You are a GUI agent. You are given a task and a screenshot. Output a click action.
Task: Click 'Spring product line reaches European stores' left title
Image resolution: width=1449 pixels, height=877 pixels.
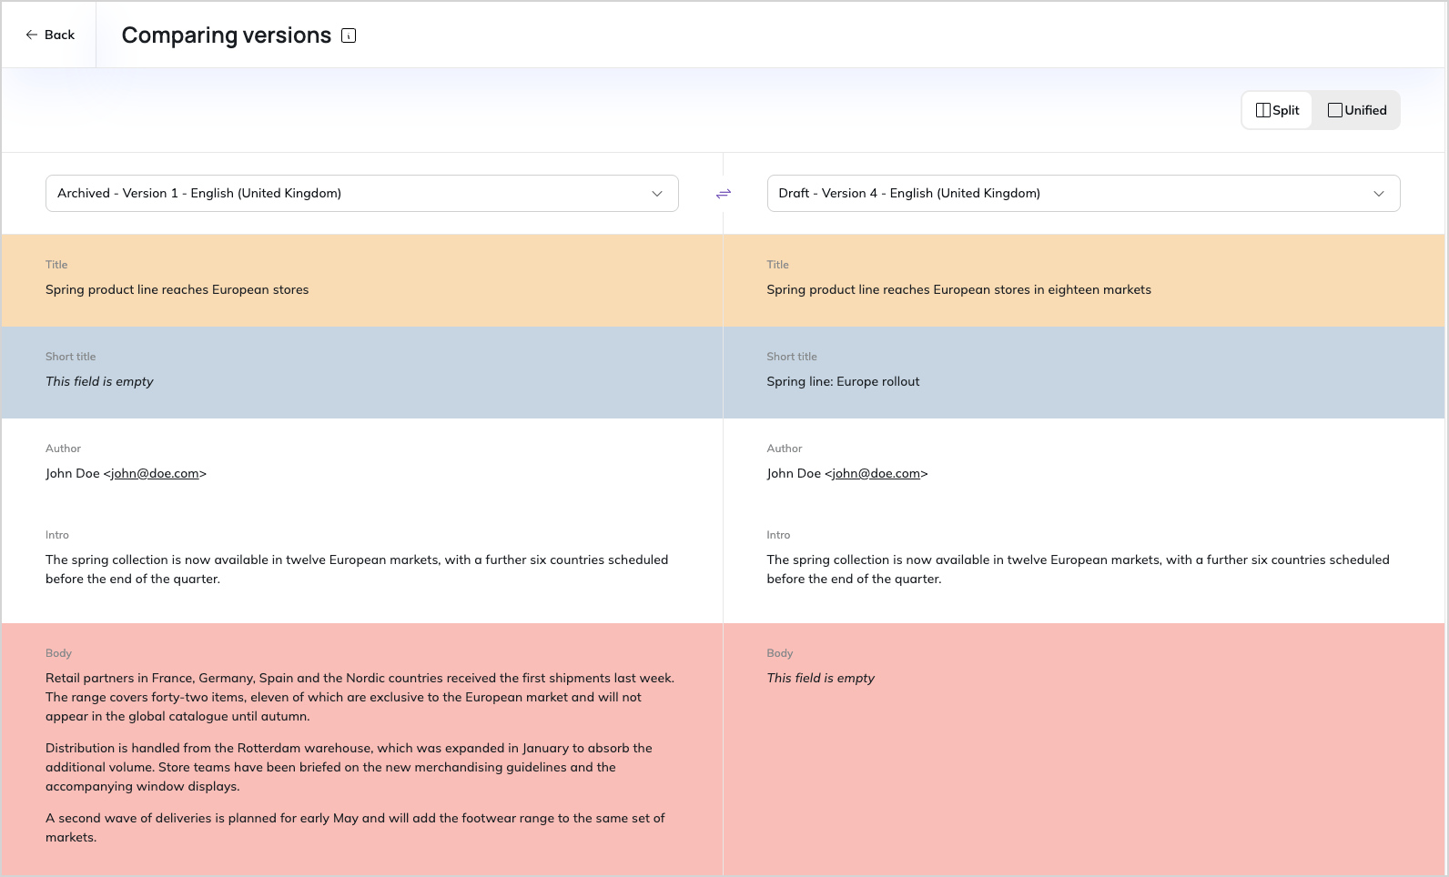177,289
